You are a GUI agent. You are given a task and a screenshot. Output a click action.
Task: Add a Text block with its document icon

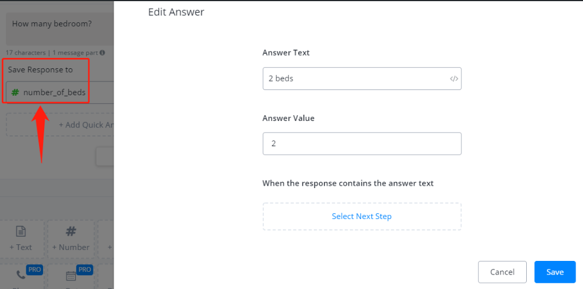point(21,232)
